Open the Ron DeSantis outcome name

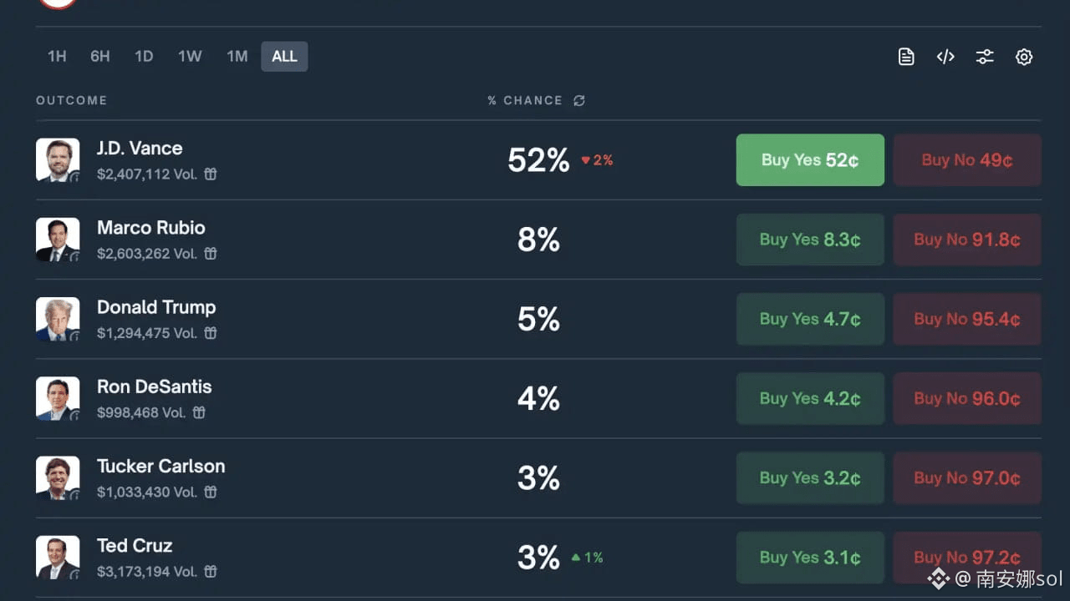pyautogui.click(x=155, y=386)
